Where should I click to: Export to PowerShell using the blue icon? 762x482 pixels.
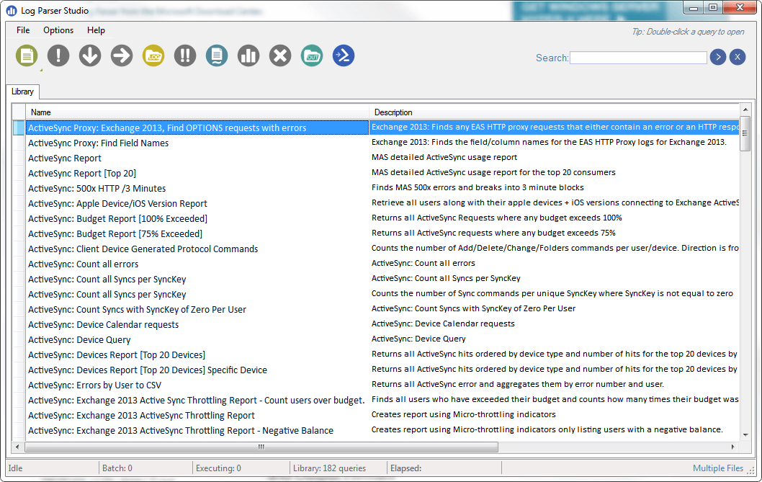[x=343, y=55]
